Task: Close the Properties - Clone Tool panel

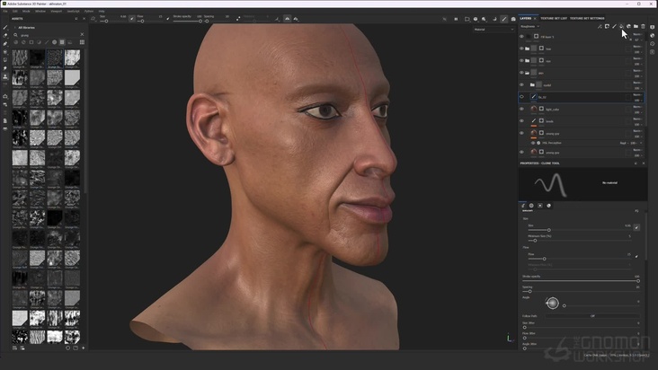Action: tap(644, 163)
